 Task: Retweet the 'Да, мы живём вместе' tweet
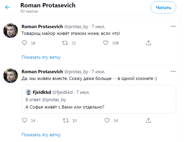pyautogui.click(x=65, y=121)
